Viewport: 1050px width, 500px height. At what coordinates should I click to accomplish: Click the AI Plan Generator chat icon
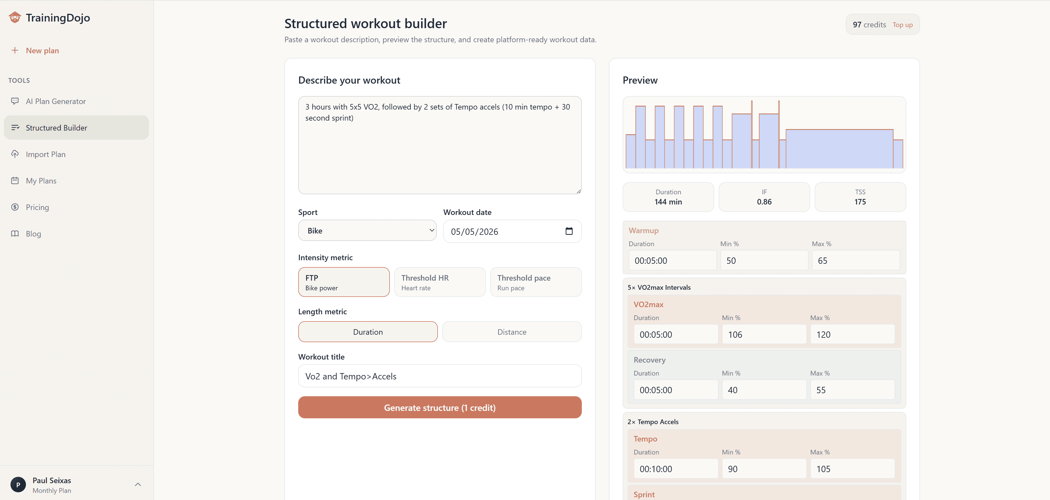click(x=15, y=101)
